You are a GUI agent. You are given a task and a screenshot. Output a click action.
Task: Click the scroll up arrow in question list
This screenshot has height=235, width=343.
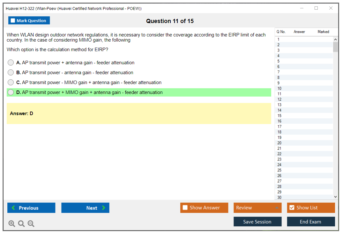335,39
